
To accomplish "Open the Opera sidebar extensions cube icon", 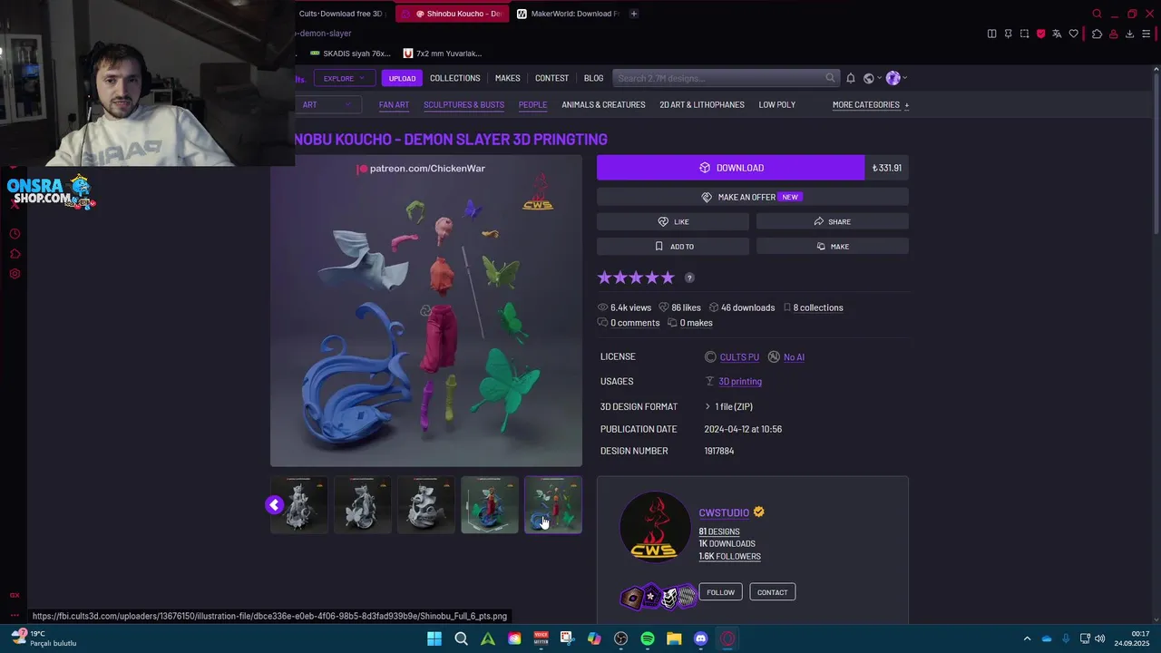I will point(15,254).
